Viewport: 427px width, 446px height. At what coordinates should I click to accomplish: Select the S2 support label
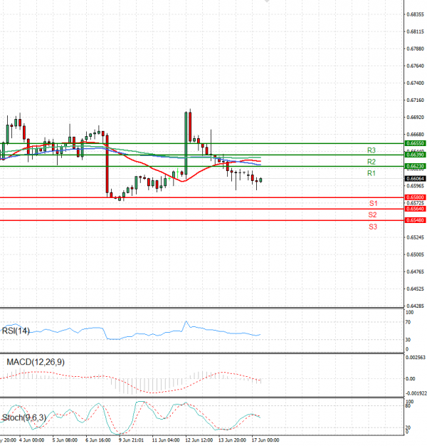372,214
